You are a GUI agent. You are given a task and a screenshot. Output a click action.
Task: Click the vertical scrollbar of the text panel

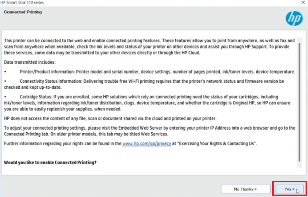pyautogui.click(x=299, y=102)
